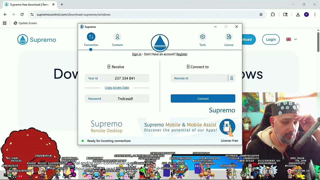Open the Update Screen bookmark

point(25,23)
